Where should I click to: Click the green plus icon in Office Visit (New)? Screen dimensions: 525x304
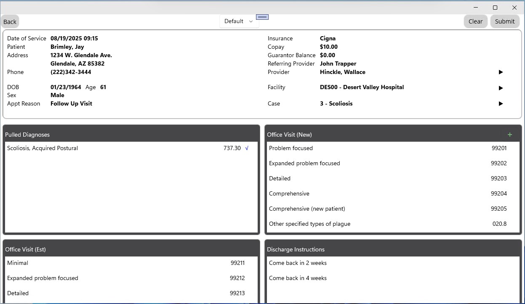tap(509, 135)
